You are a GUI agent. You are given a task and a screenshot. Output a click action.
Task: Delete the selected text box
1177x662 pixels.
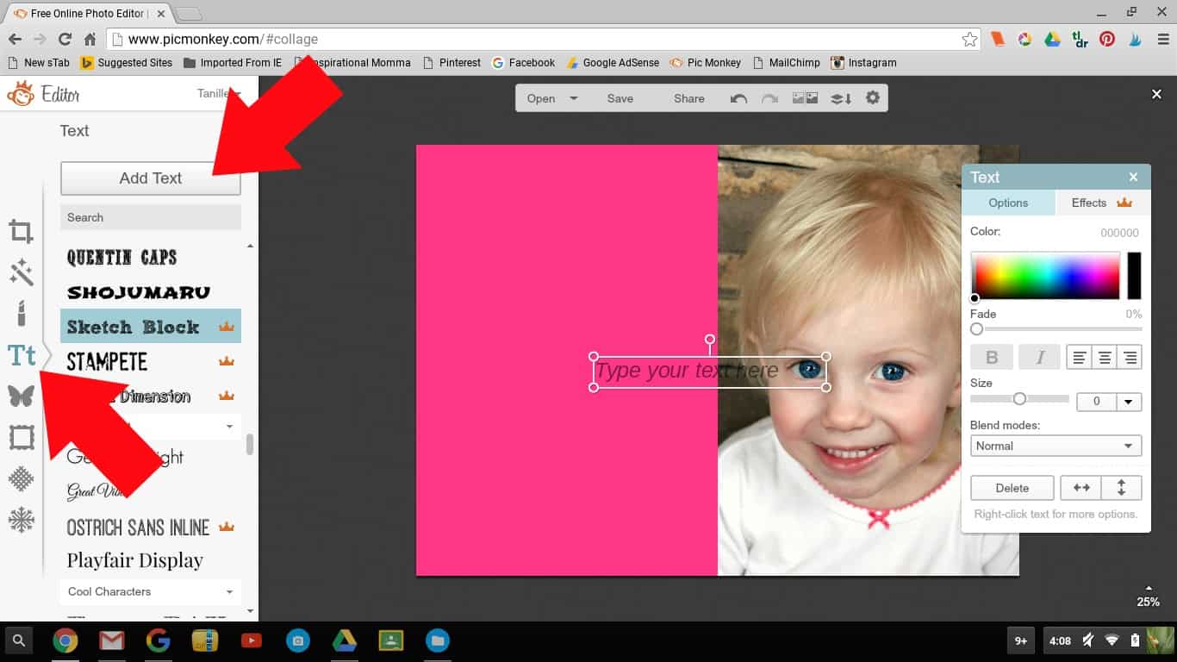point(1012,488)
